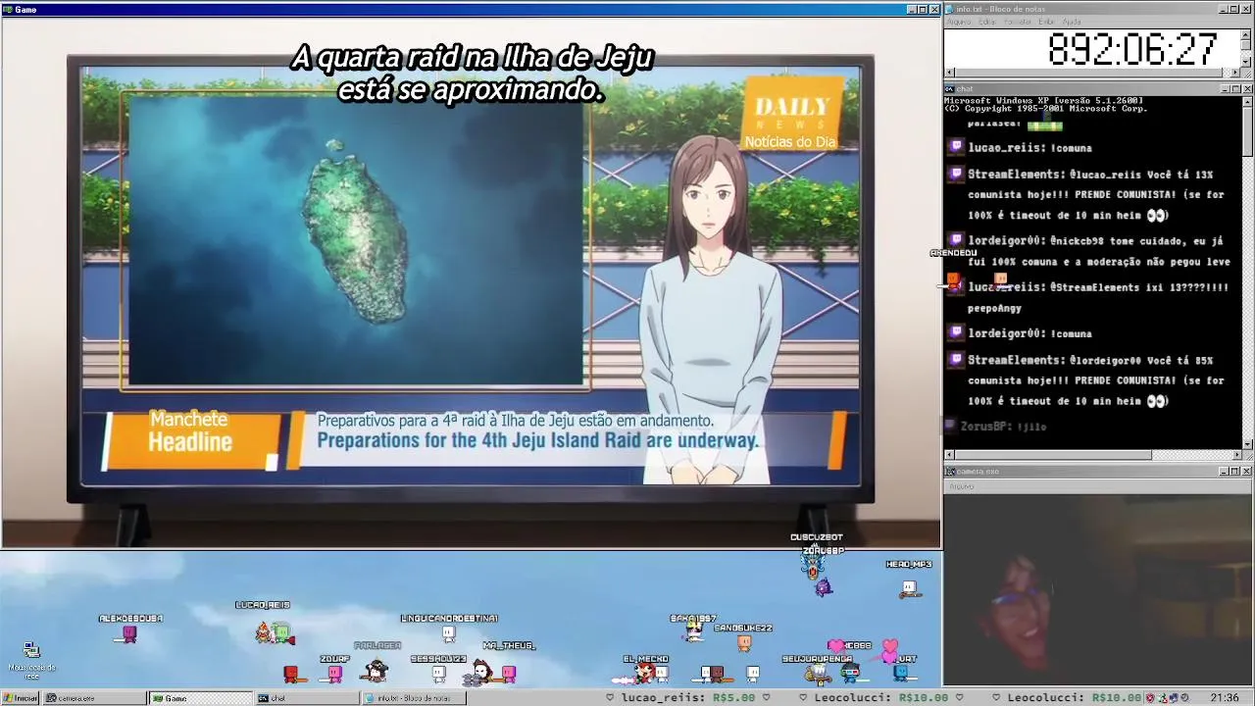Minimize the Game window
1255x706 pixels.
pos(911,10)
